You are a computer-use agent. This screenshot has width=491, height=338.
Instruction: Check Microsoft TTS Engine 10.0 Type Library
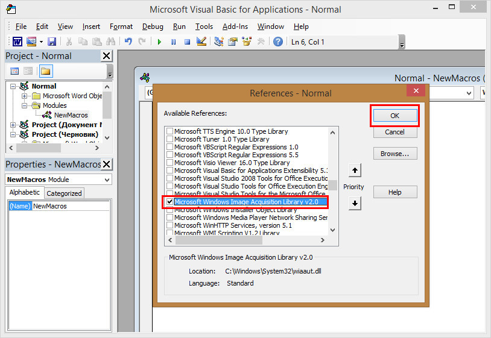169,131
